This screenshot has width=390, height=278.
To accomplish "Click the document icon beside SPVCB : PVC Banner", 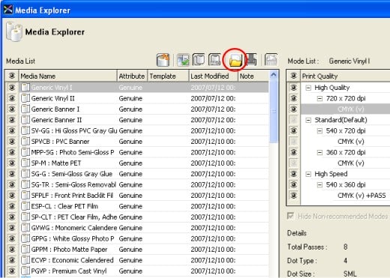I will [x=25, y=142].
